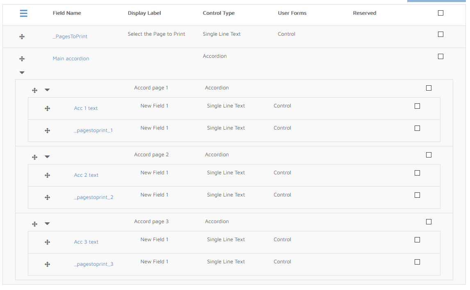470x290 pixels.
Task: Click the move handle for Accord page 1
Action: pos(35,90)
